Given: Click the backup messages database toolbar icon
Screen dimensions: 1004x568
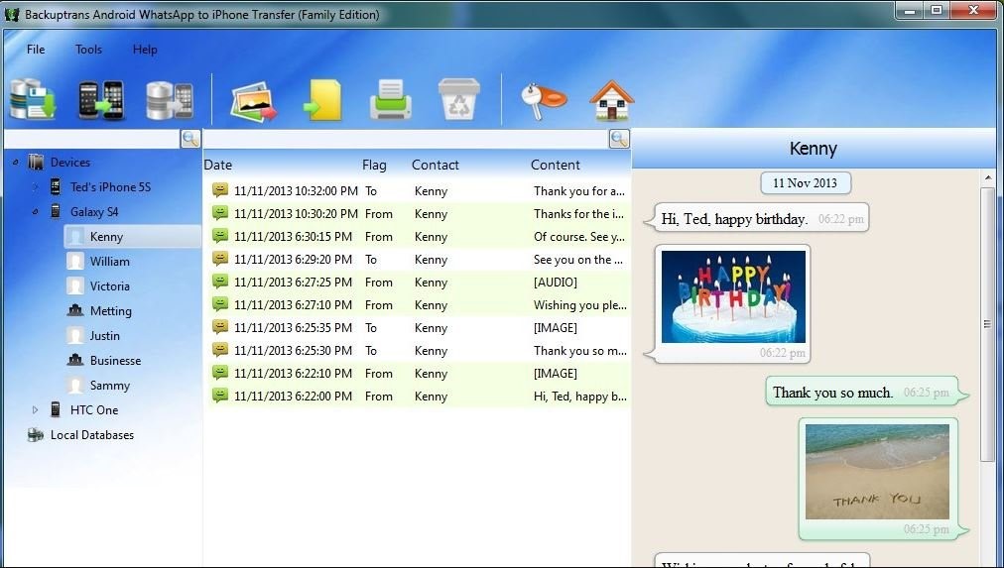Looking at the screenshot, I should (34, 100).
